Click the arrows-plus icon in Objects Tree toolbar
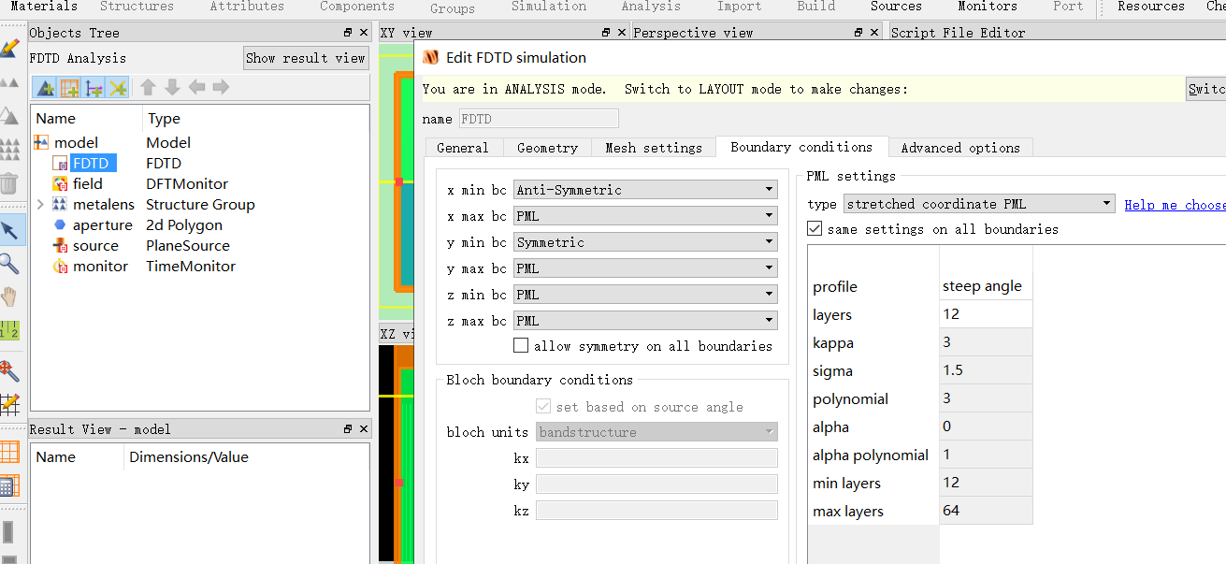Screen dimensions: 1226x564 [93, 88]
